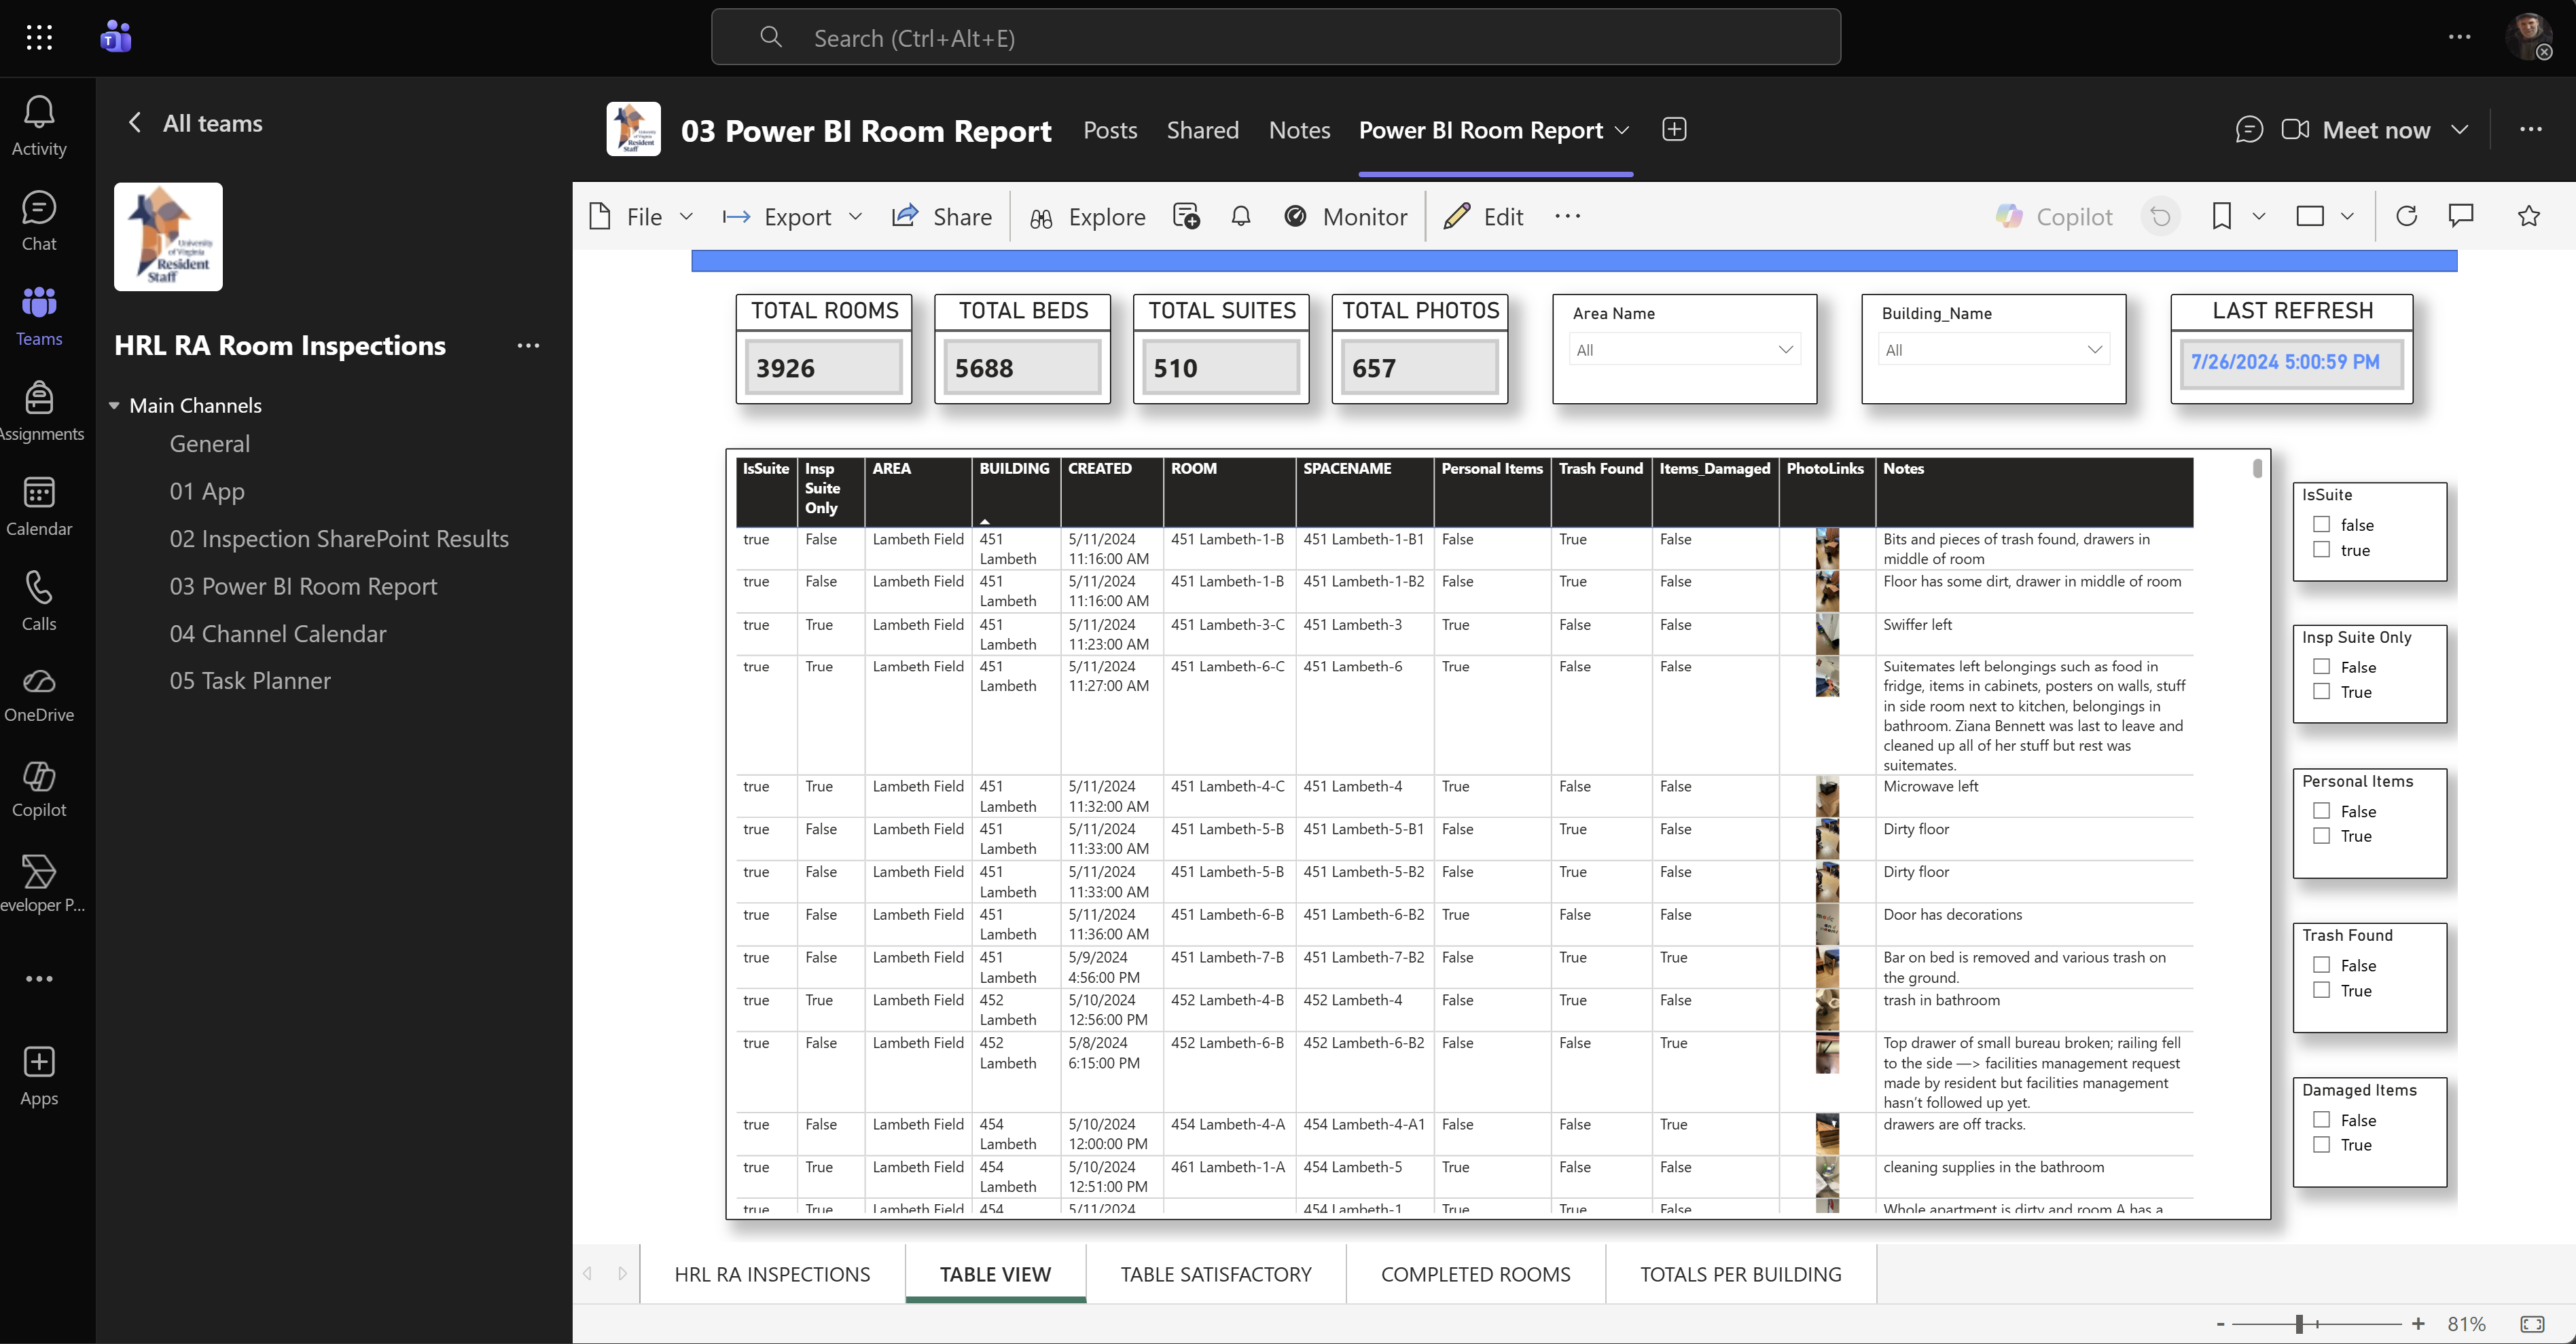Click the set alert bell icon
The image size is (2576, 1344).
1241,216
